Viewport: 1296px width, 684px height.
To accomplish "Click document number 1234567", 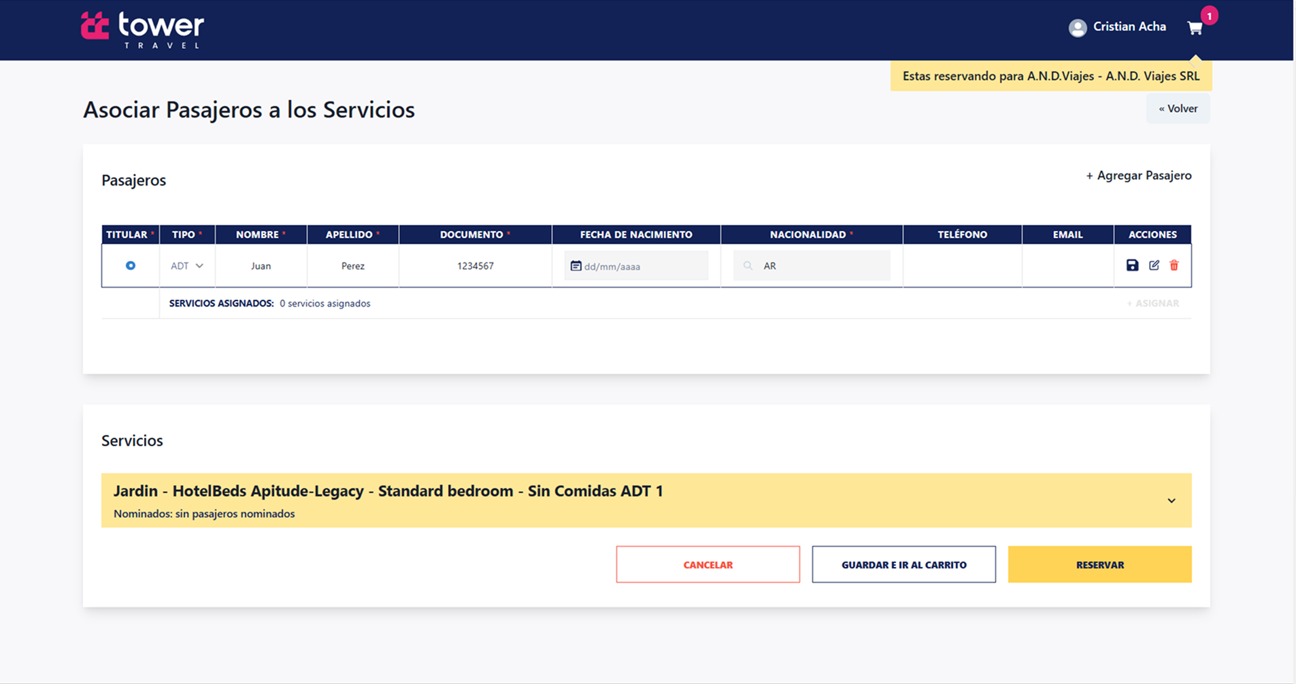I will tap(476, 266).
